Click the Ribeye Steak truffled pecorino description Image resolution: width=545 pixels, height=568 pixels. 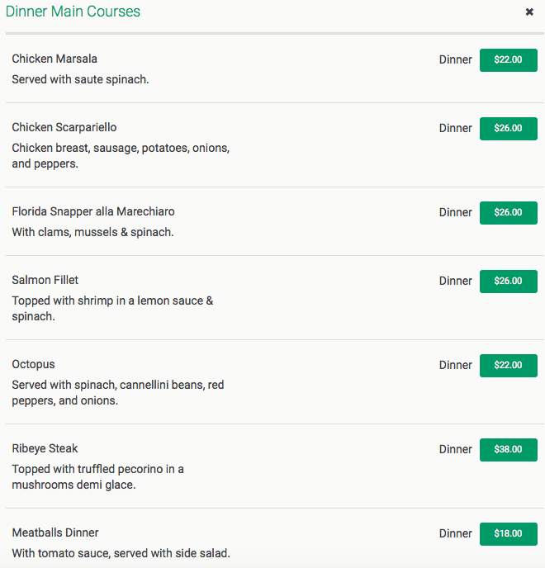tap(97, 476)
